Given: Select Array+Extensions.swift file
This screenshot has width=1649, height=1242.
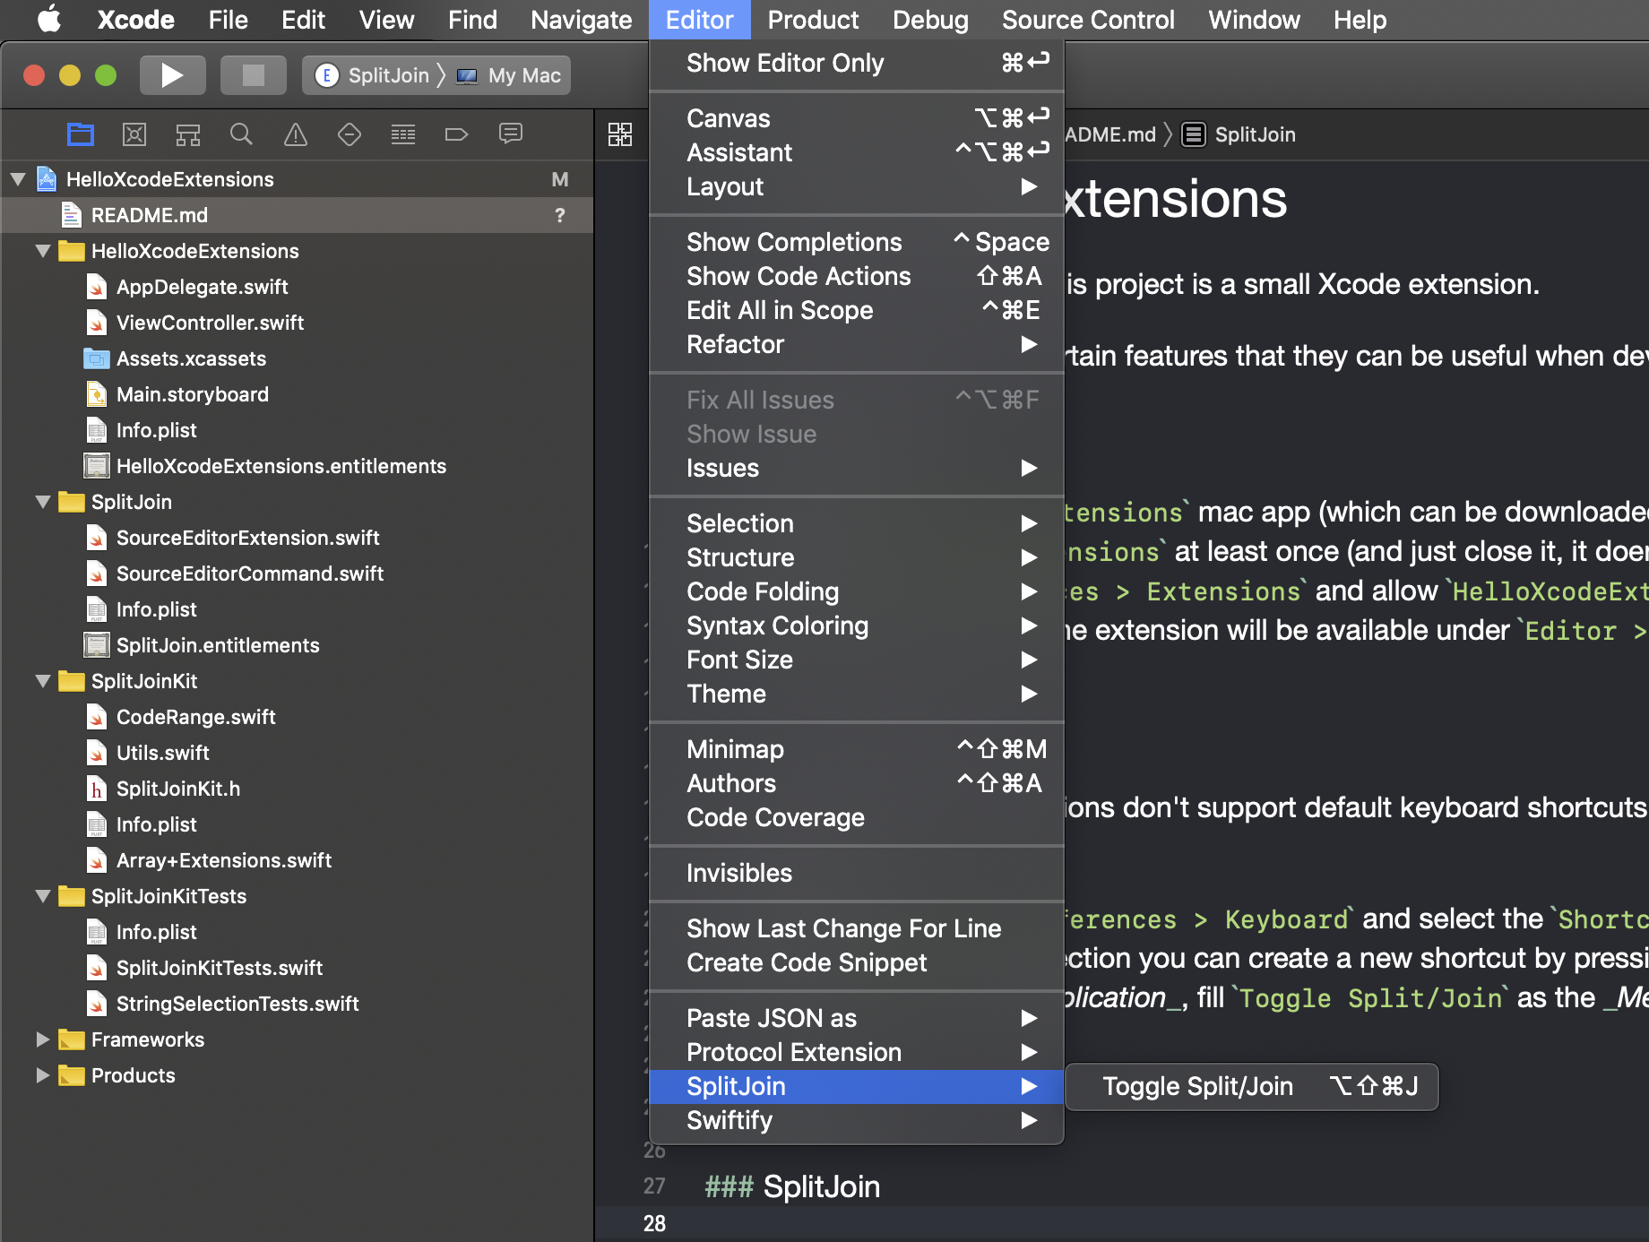Looking at the screenshot, I should pos(224,860).
